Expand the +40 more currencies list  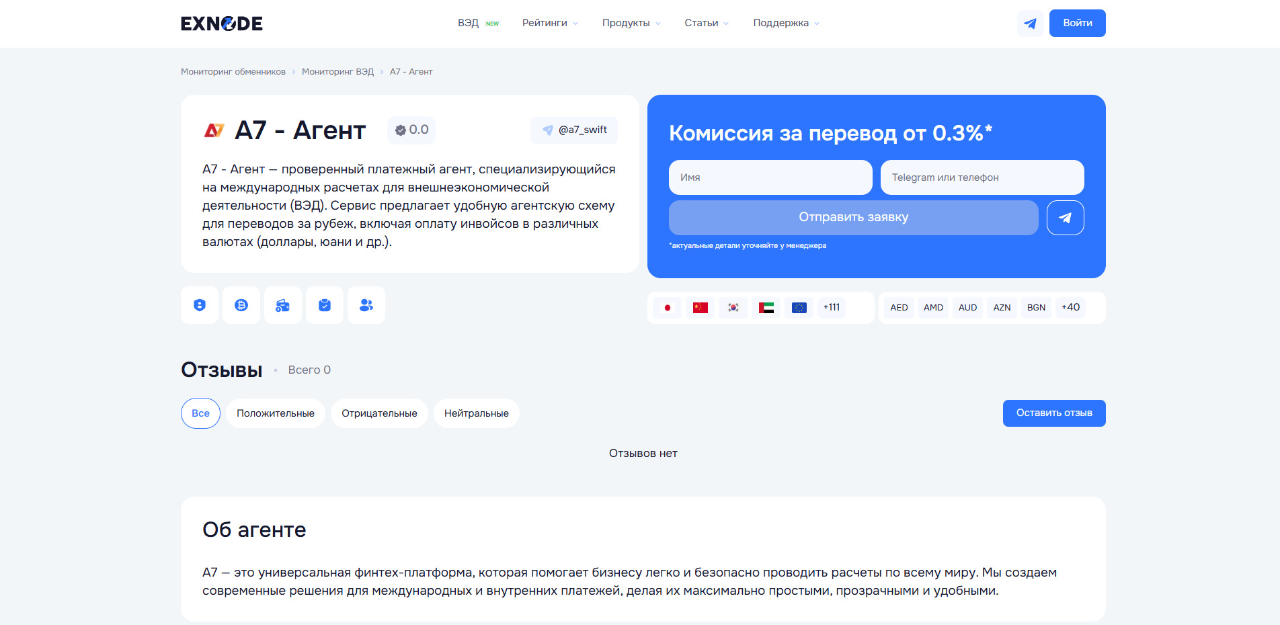coord(1071,308)
